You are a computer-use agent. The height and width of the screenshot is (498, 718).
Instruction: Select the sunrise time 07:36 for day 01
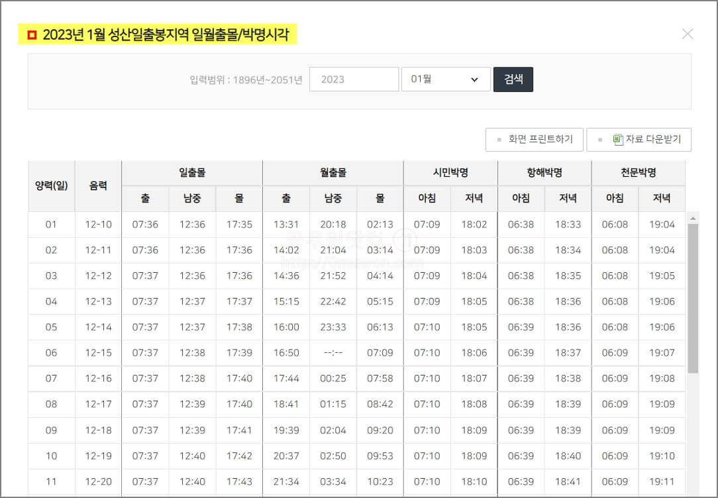[145, 224]
